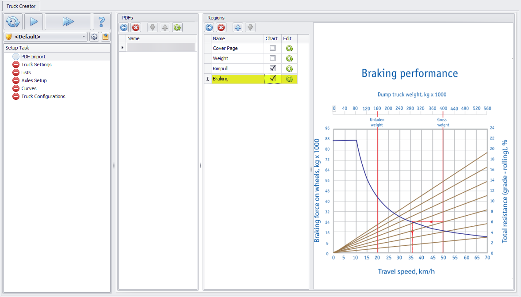521x297 pixels.
Task: Select the Truck Creator tab
Action: tap(21, 6)
